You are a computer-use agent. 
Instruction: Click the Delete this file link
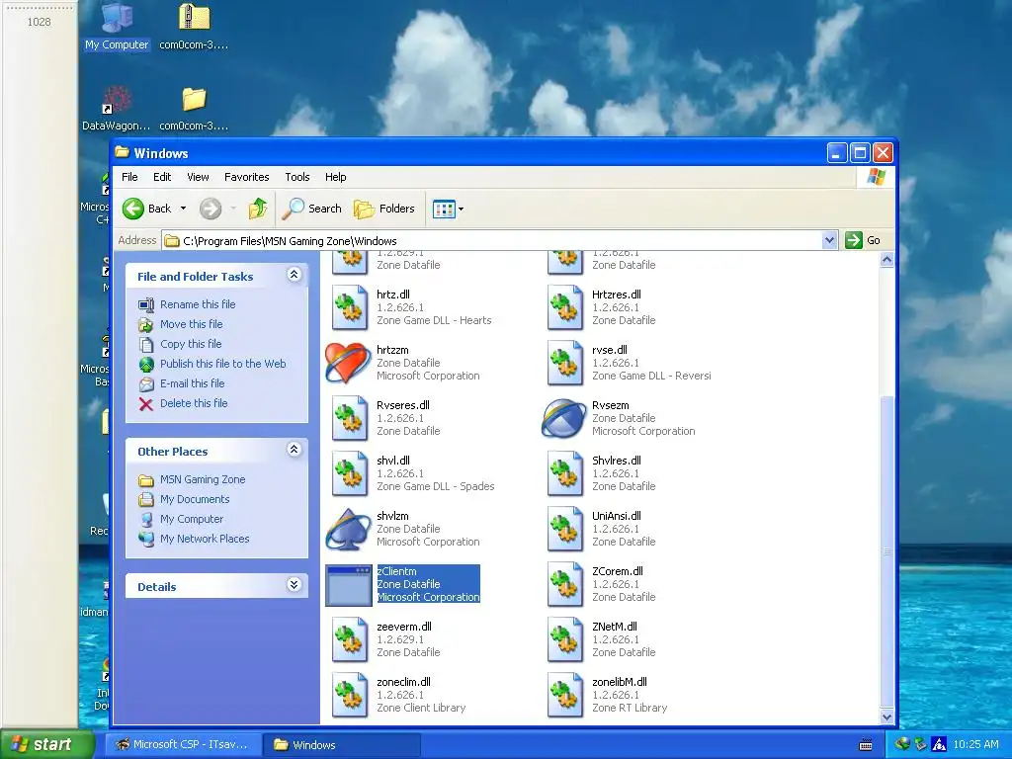click(x=194, y=403)
